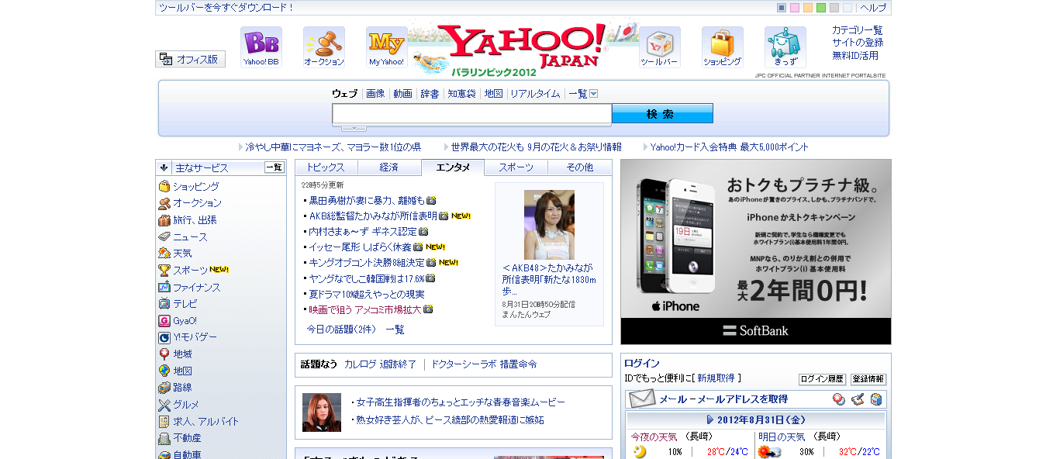The height and width of the screenshot is (459, 1046).
Task: Open the AKB48 woman photo thumbnail
Action: point(549,224)
